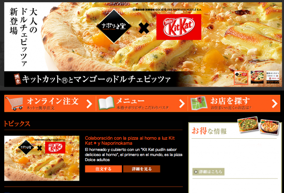Click the play arrow icon on 詳細はこちら

(x=196, y=172)
